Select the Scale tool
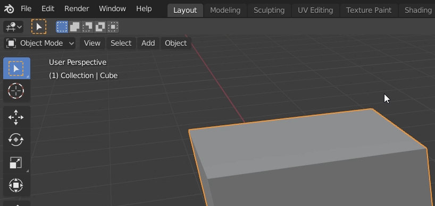 (x=16, y=162)
